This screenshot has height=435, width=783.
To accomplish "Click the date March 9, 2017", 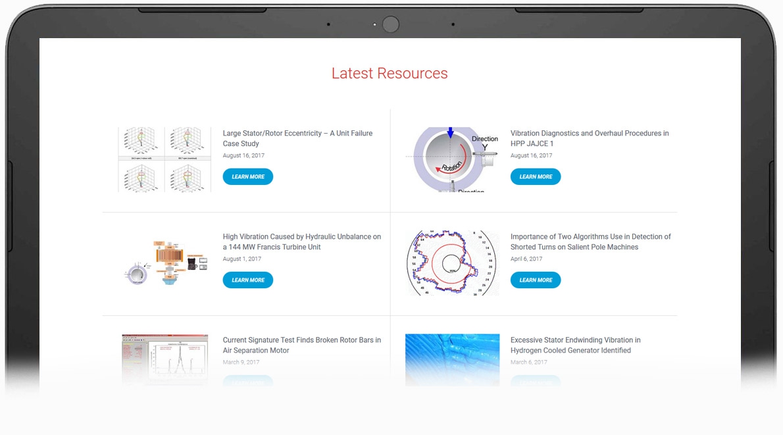I will [x=241, y=362].
